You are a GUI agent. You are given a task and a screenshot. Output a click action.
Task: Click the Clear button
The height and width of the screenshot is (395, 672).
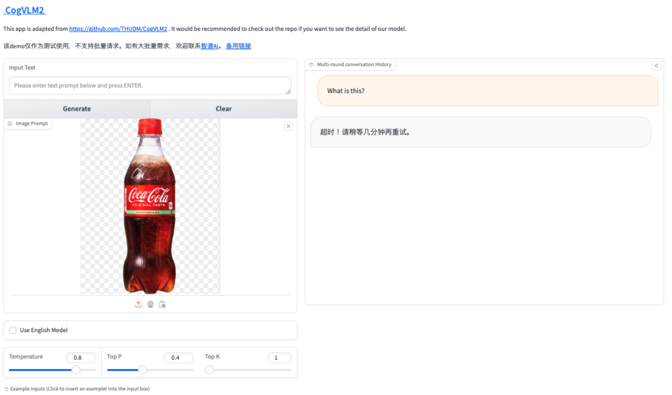(224, 109)
